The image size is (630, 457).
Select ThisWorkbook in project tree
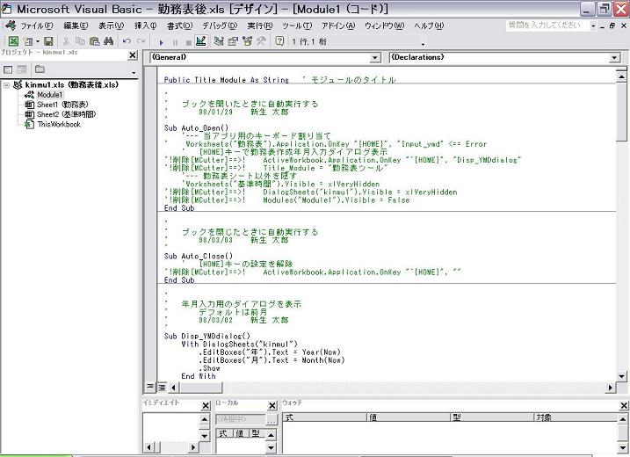[59, 124]
